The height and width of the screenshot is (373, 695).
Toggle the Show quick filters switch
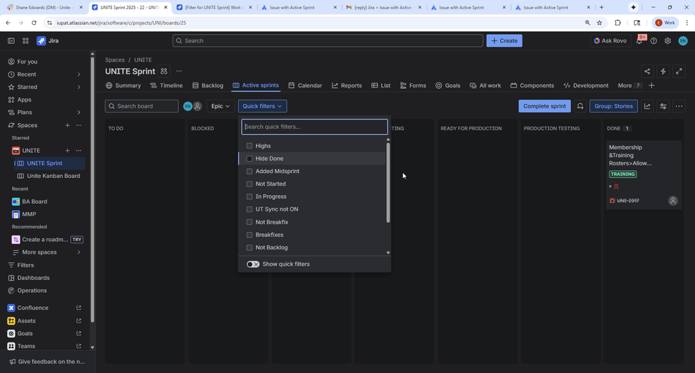pyautogui.click(x=253, y=264)
